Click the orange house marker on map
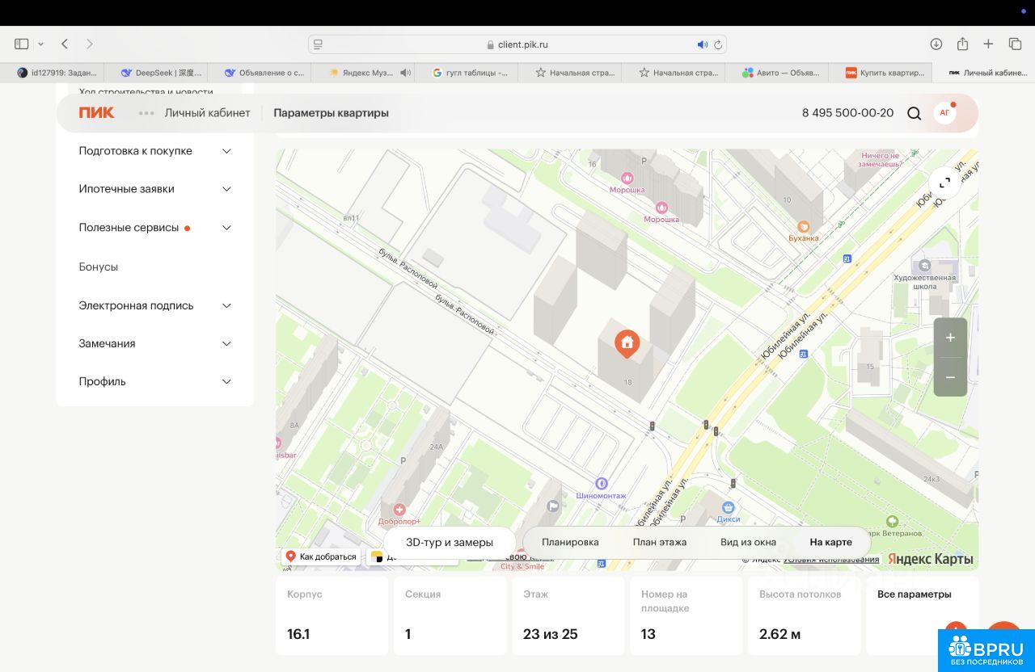1035x672 pixels. point(627,343)
